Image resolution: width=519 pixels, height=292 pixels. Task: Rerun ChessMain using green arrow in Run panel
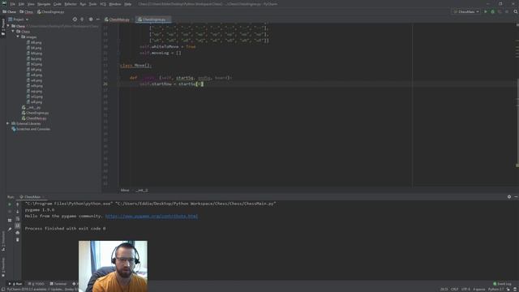click(x=10, y=204)
